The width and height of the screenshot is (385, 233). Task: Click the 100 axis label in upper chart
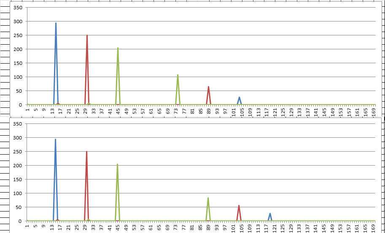click(19, 77)
